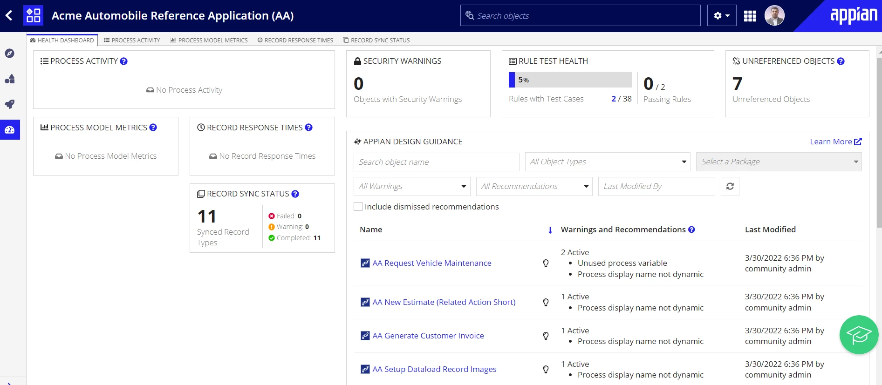882x385 pixels.
Task: Click lightbulb for AA Generate Customer Invoice
Action: click(x=546, y=336)
